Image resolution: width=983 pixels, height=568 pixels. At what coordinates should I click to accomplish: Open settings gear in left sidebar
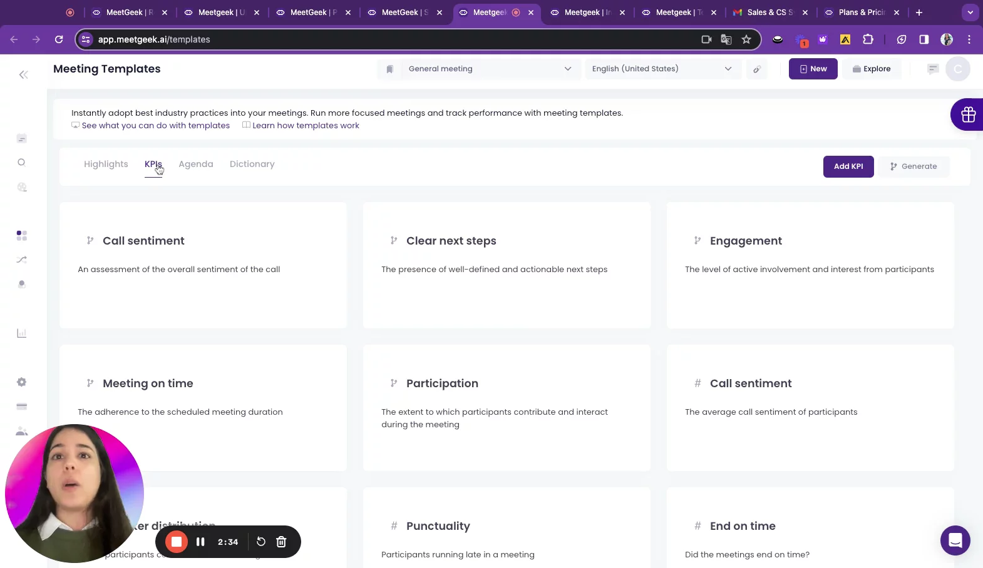[x=22, y=382]
